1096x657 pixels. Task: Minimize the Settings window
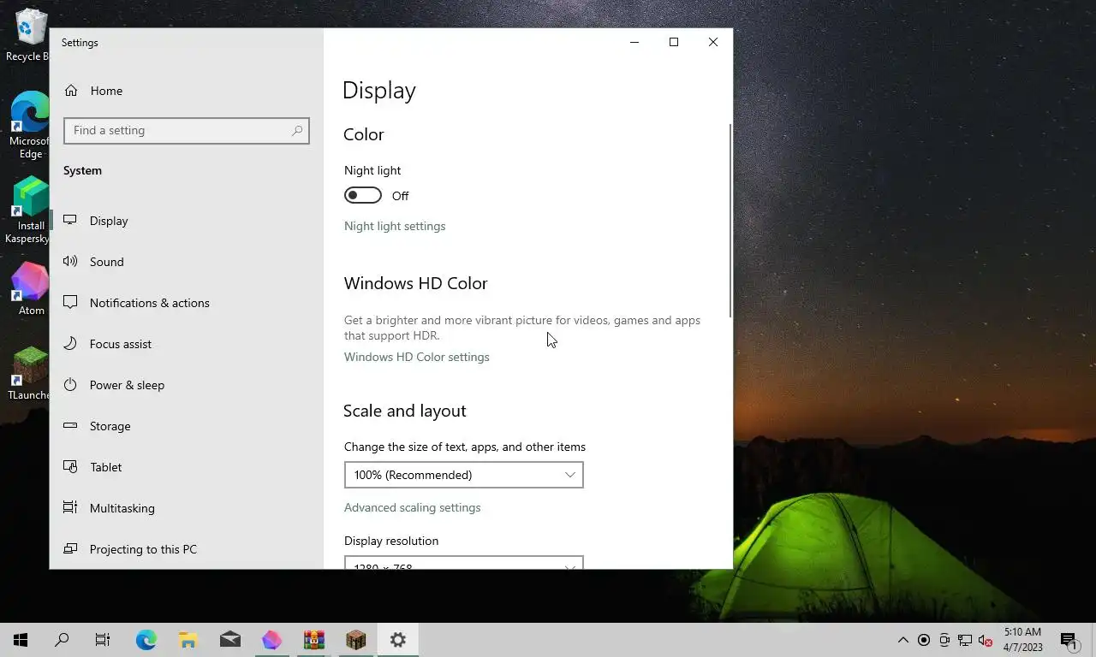634,42
